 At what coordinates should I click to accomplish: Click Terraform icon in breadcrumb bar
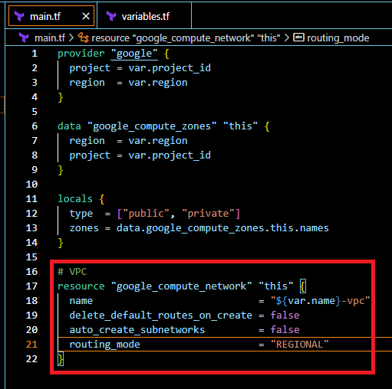pos(24,38)
